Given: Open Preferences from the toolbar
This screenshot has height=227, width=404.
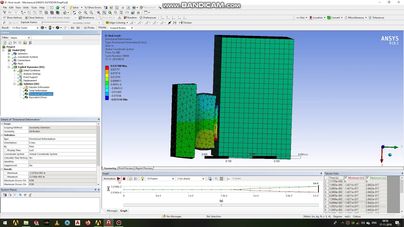Looking at the screenshot, I should [x=148, y=18].
